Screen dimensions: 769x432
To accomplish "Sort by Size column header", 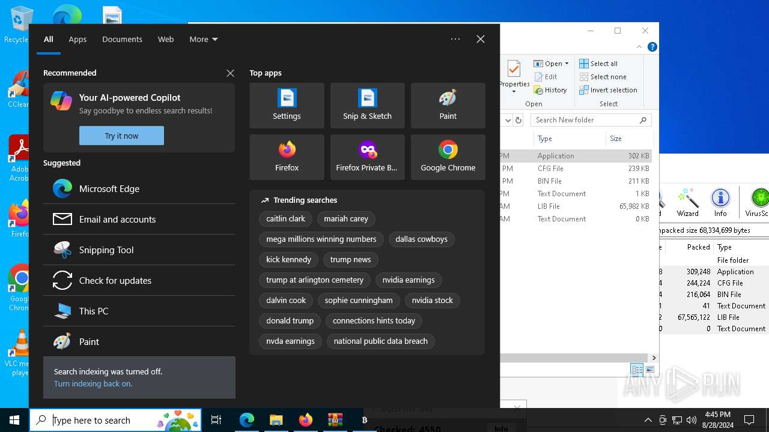I will point(629,139).
